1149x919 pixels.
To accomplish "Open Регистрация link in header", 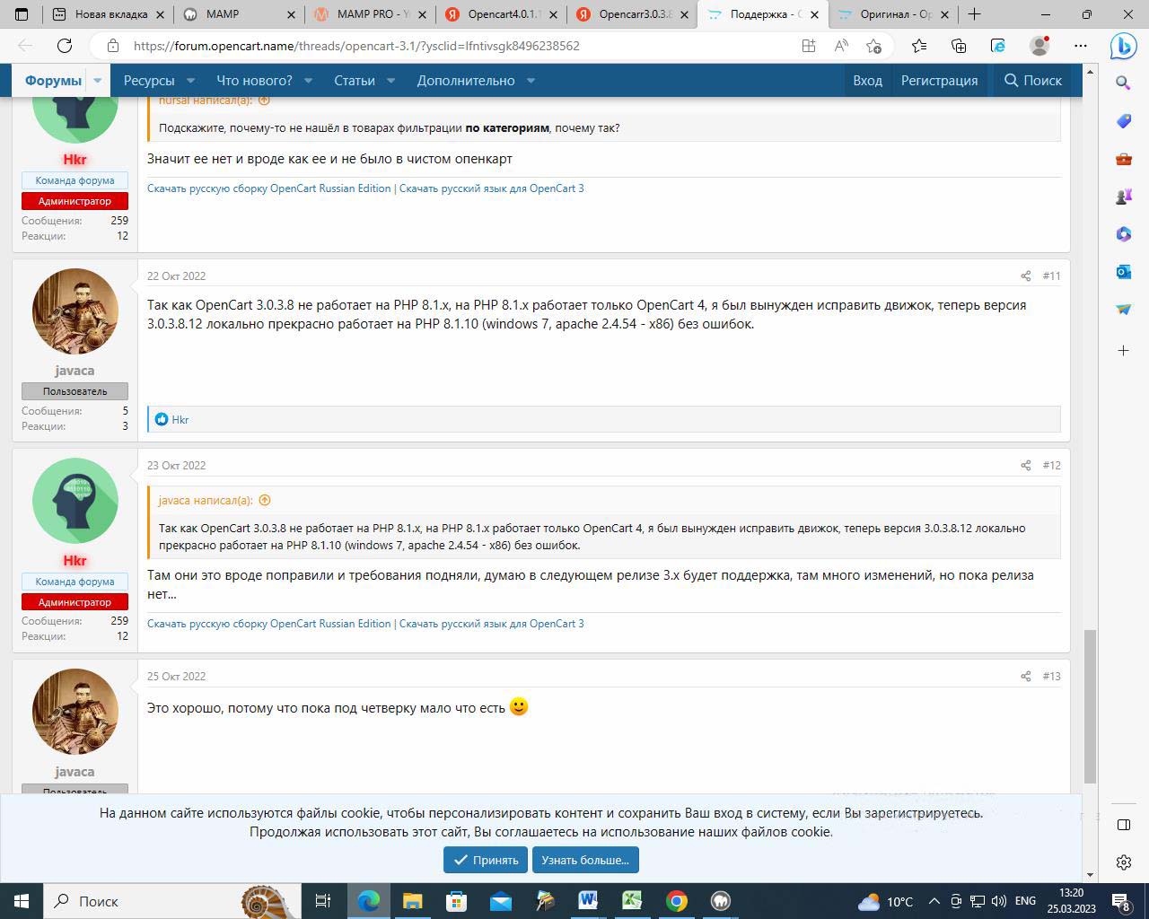I will point(939,81).
